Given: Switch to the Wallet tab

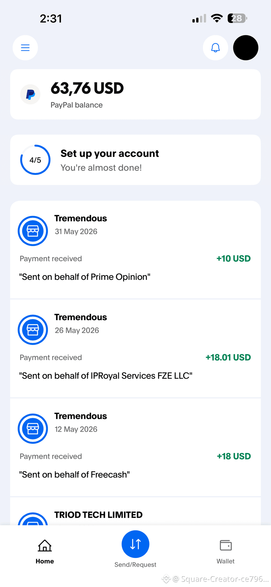Looking at the screenshot, I should click(226, 552).
